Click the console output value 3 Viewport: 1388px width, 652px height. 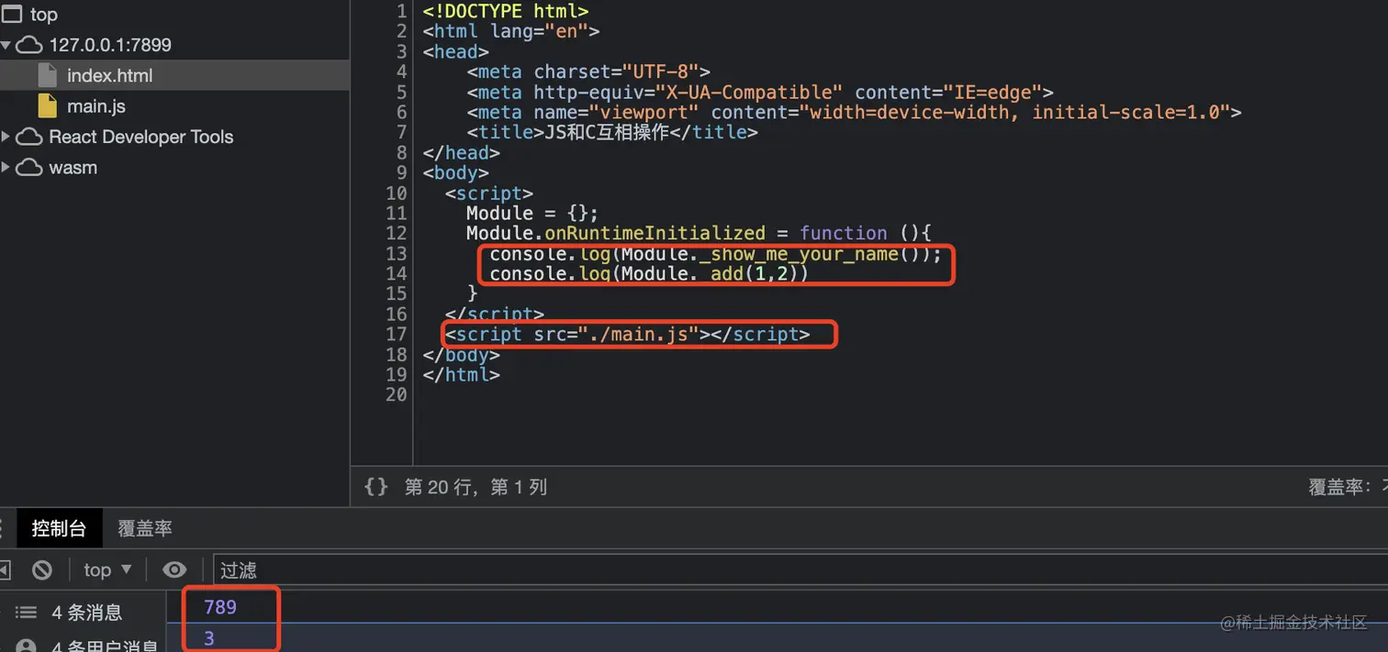click(x=209, y=638)
